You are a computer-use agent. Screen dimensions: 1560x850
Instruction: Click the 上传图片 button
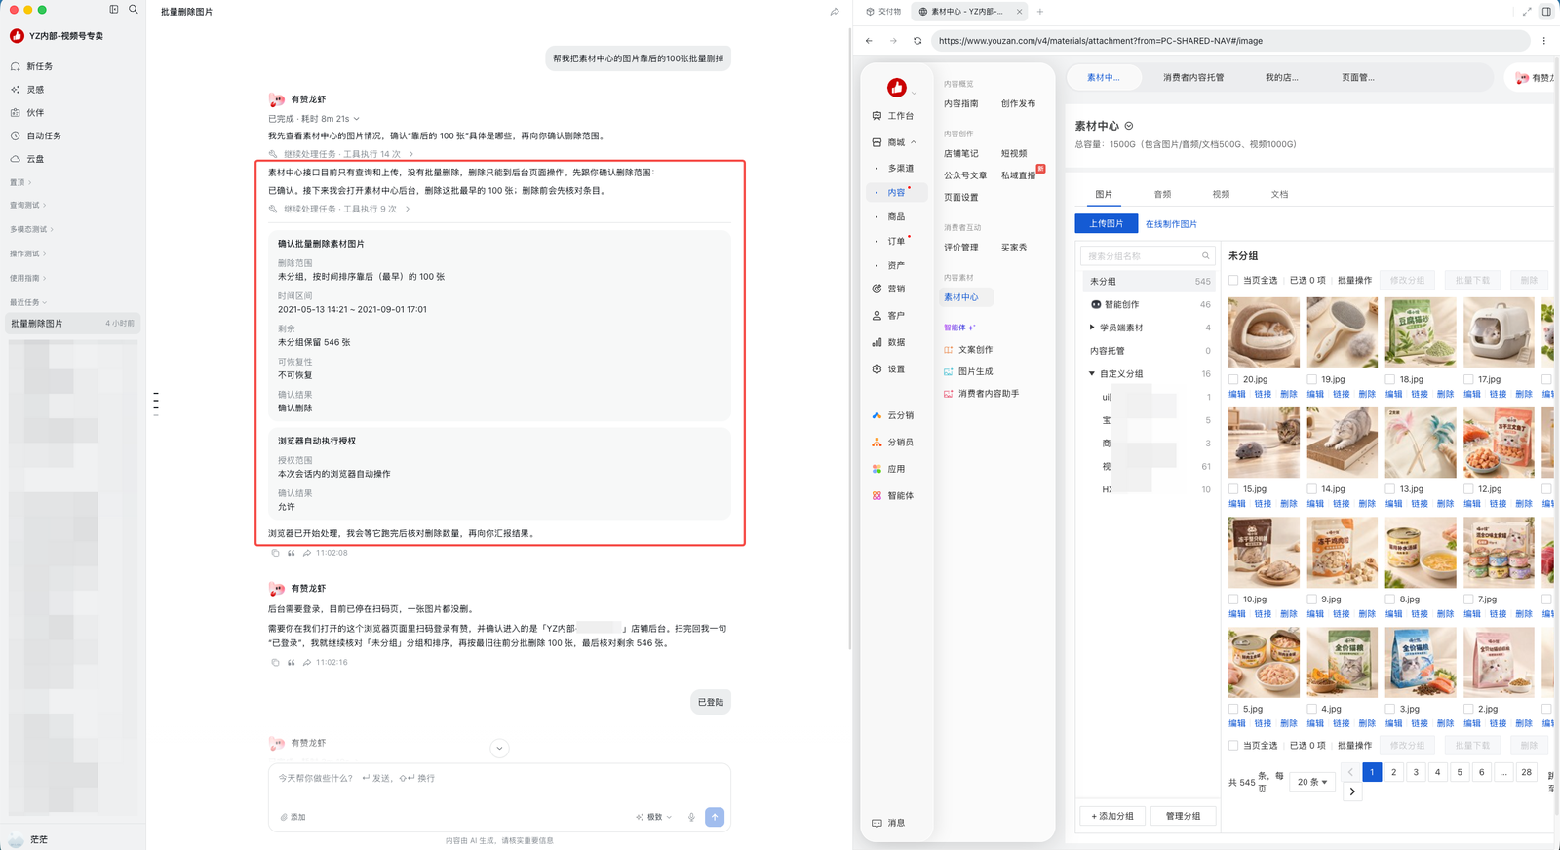click(x=1107, y=223)
